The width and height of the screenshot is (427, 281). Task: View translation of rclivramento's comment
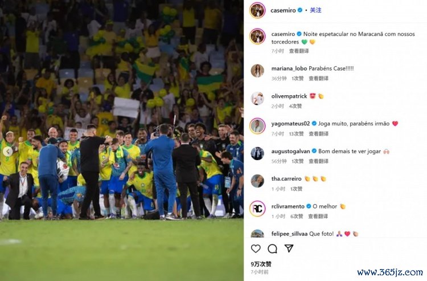coord(318,217)
